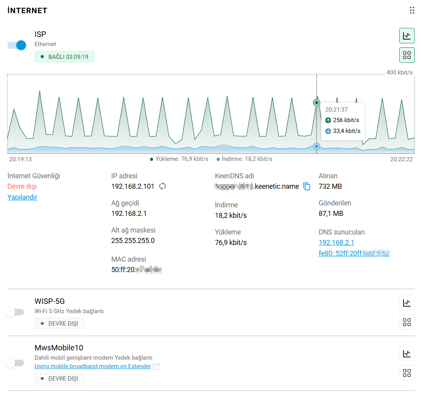Show the WISP-5G traffic graph
421x393 pixels.
[407, 303]
